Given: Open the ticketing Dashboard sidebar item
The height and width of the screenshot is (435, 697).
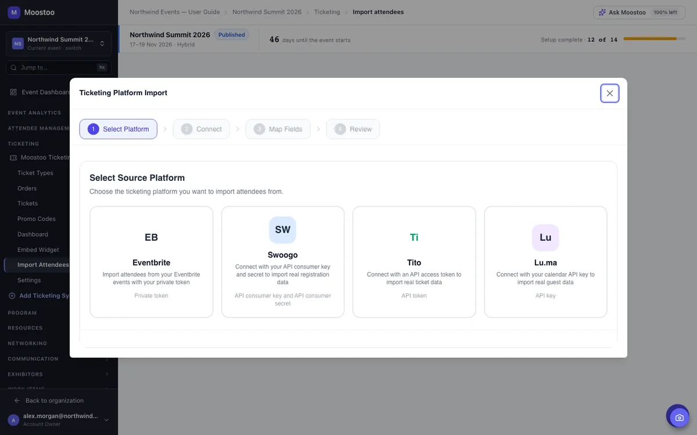Looking at the screenshot, I should click(x=33, y=234).
